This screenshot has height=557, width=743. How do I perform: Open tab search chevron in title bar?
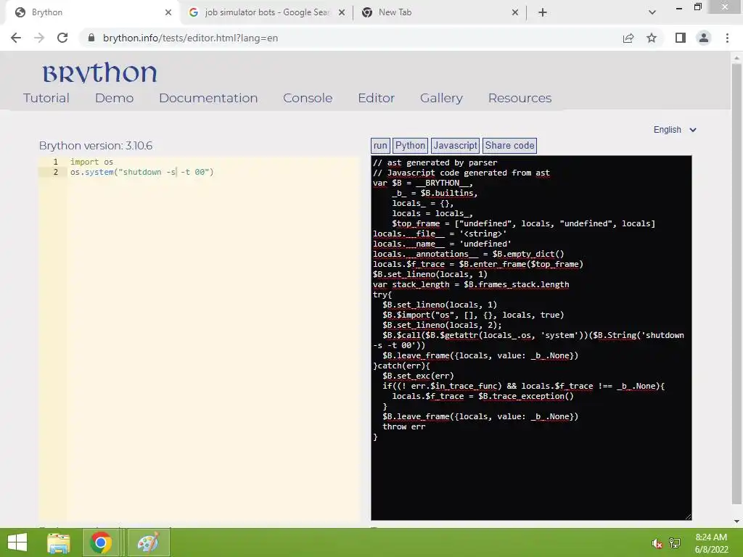point(652,12)
